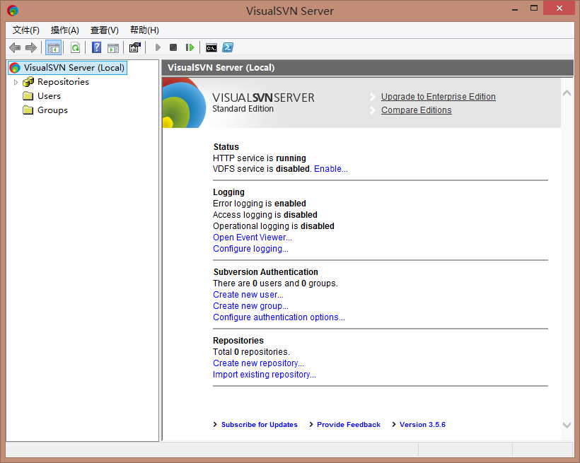Click Create new user... link

[248, 295]
